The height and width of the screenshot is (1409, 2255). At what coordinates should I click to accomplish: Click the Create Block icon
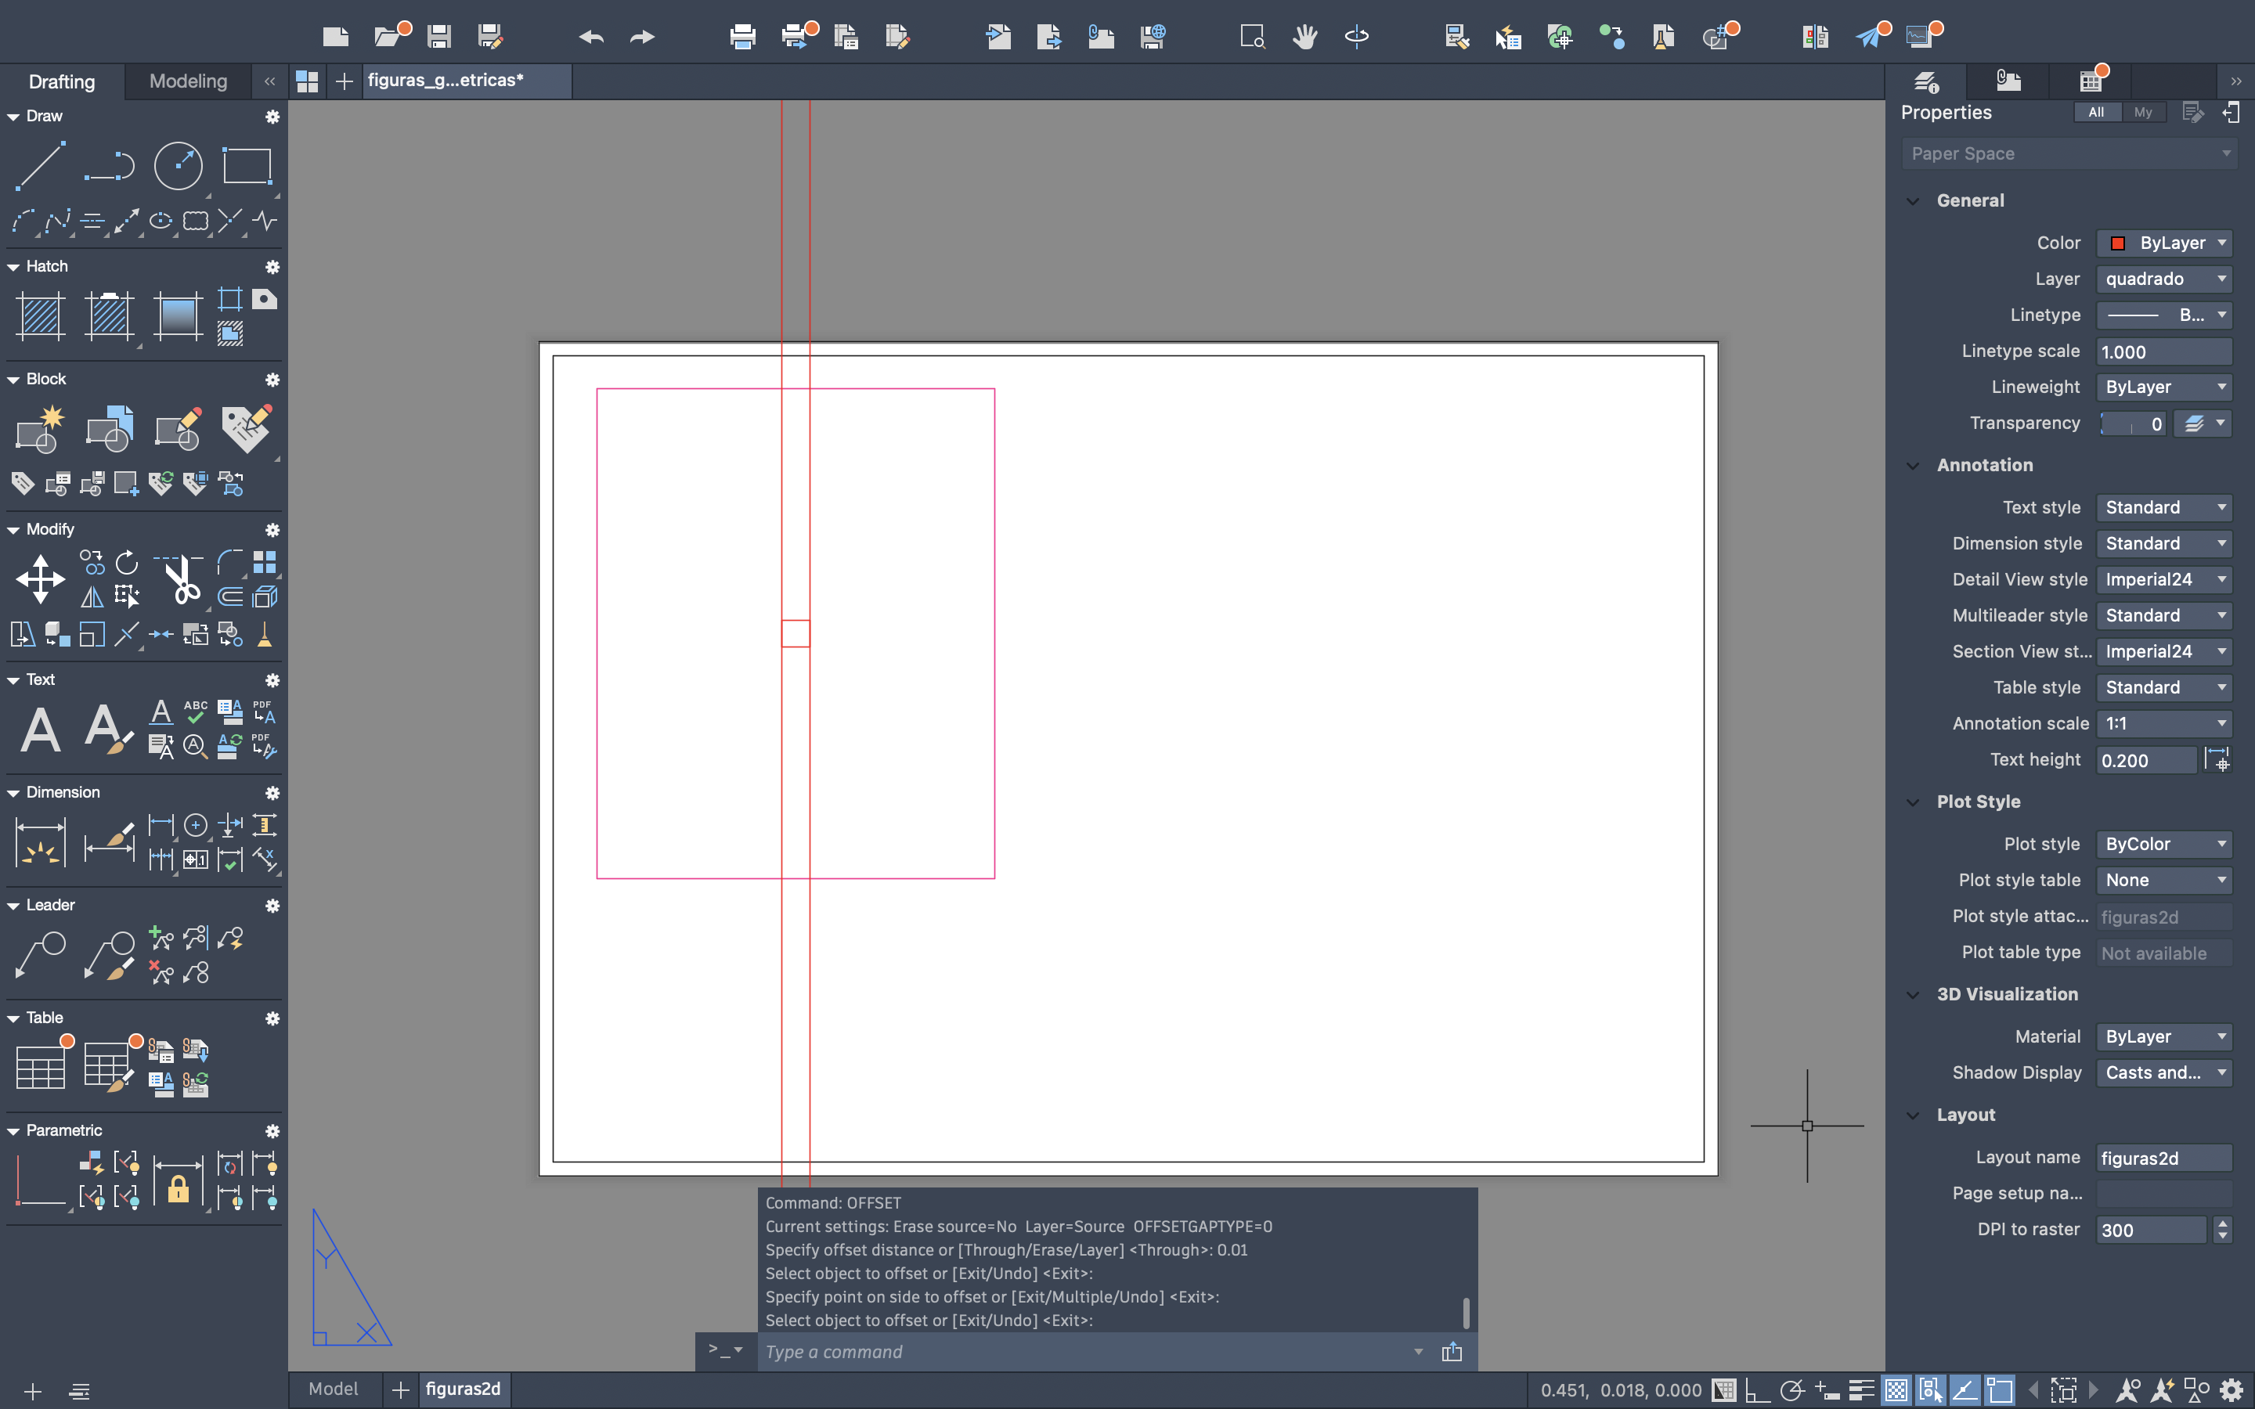pyautogui.click(x=40, y=429)
